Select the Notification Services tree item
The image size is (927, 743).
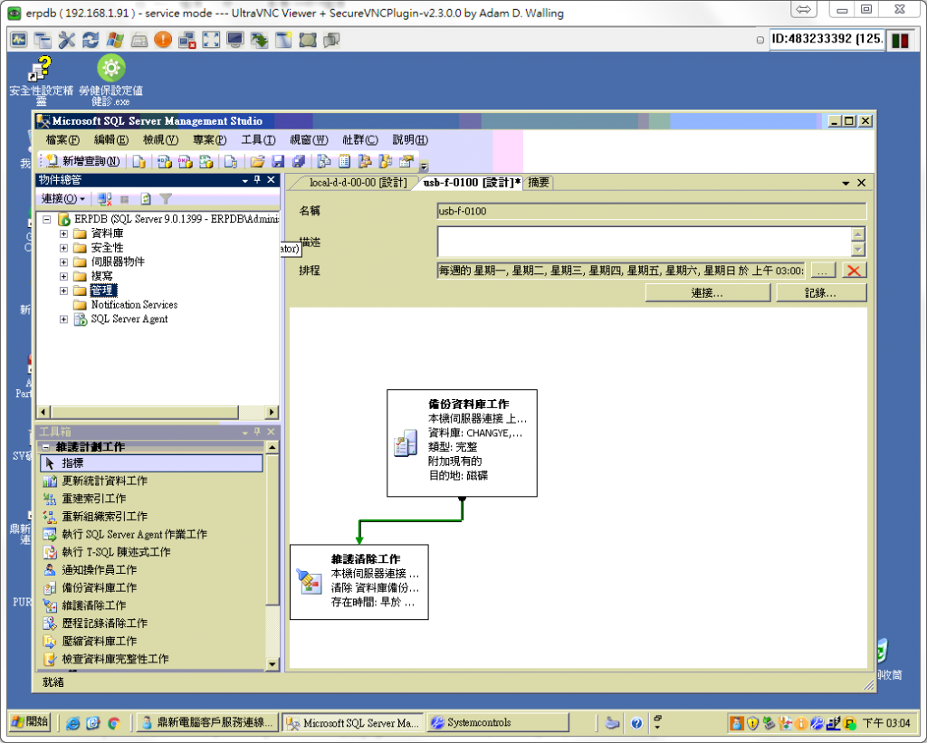click(134, 304)
